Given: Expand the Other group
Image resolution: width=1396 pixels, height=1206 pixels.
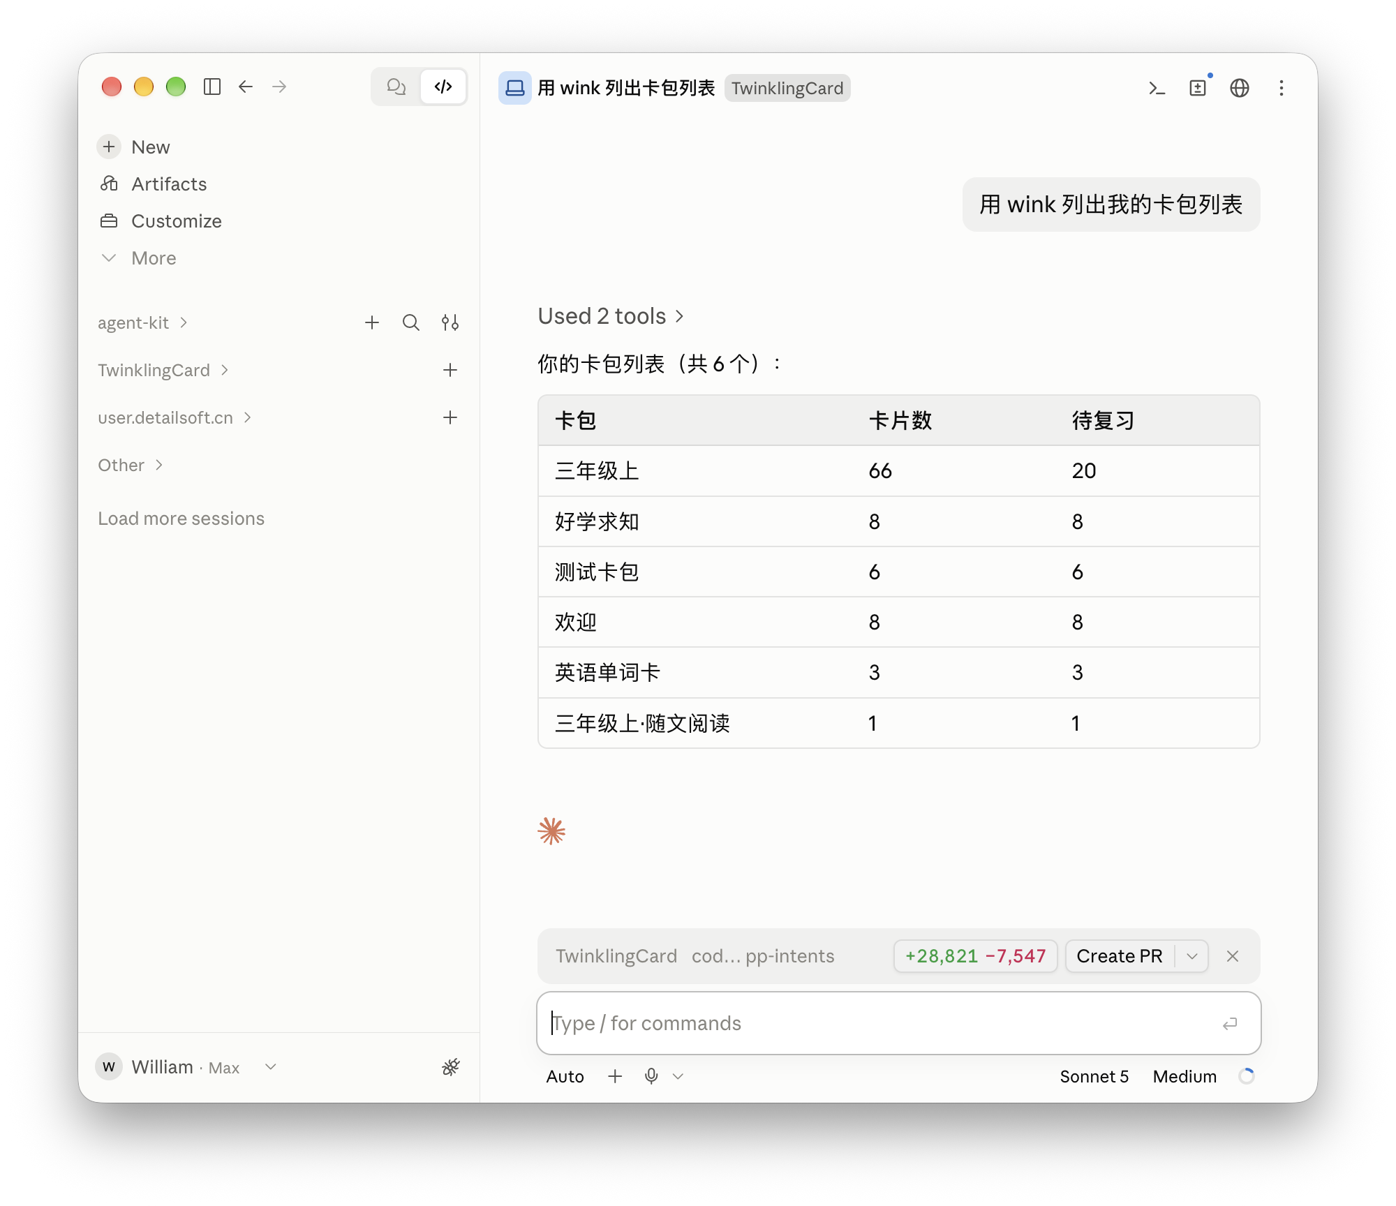Looking at the screenshot, I should click(x=131, y=465).
